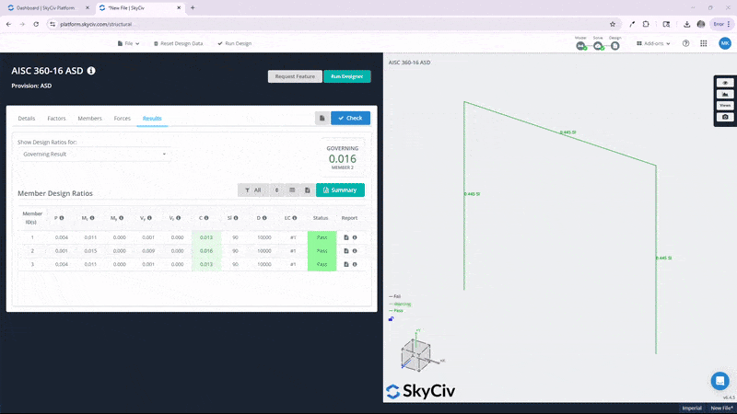The width and height of the screenshot is (737, 414).
Task: Expand the Governing Result dropdown
Action: [93, 155]
